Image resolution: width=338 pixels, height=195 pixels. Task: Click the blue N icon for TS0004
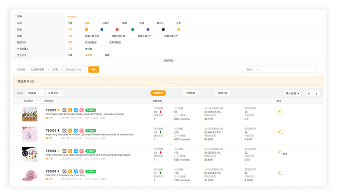tap(76, 150)
